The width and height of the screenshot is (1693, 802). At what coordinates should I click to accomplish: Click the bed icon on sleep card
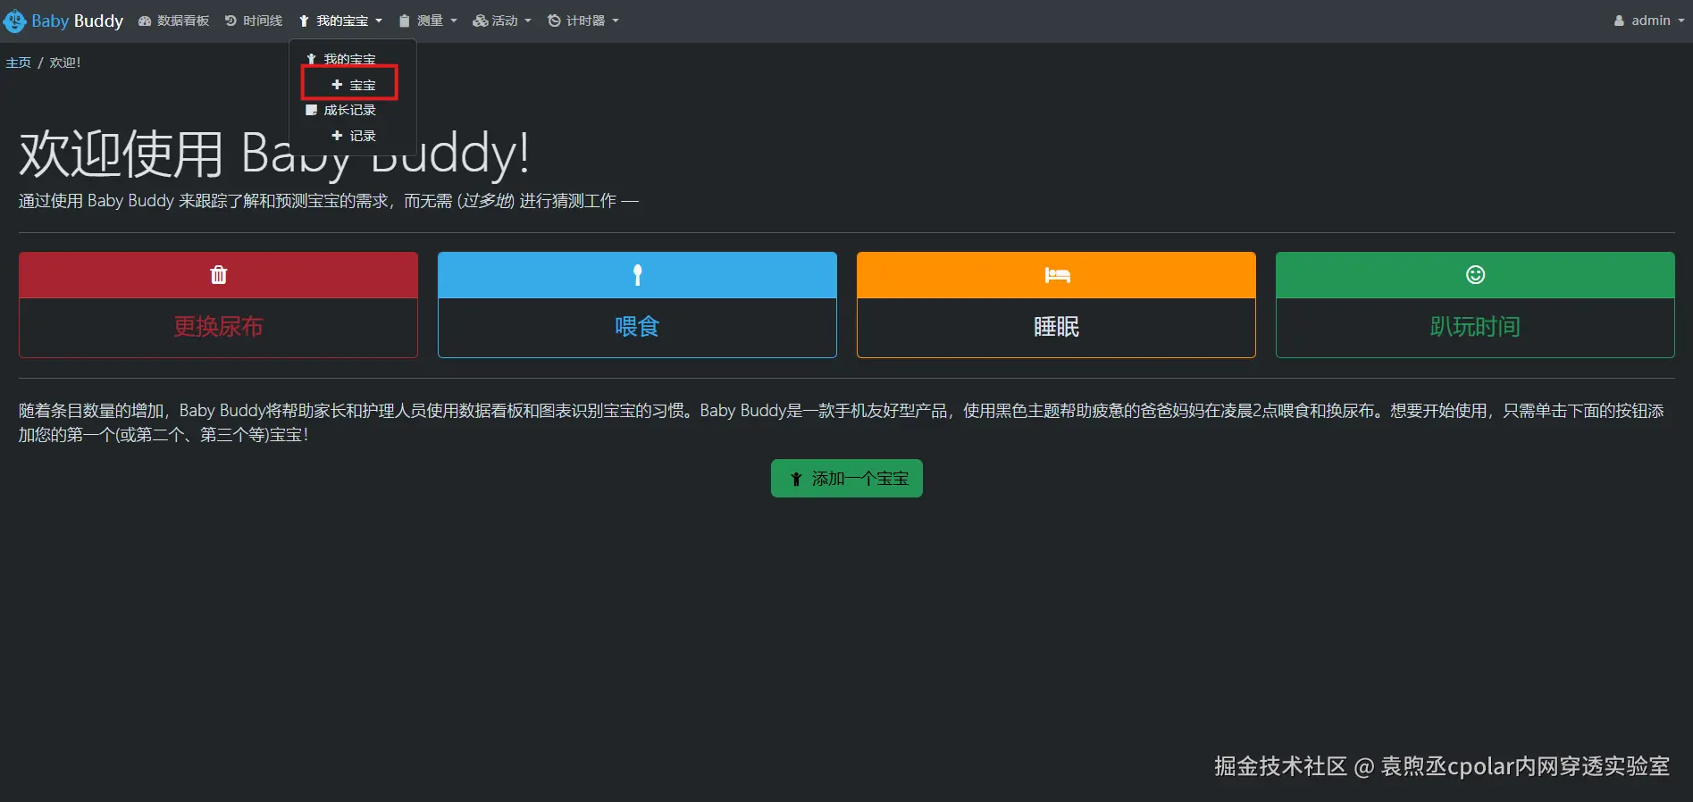1057,275
